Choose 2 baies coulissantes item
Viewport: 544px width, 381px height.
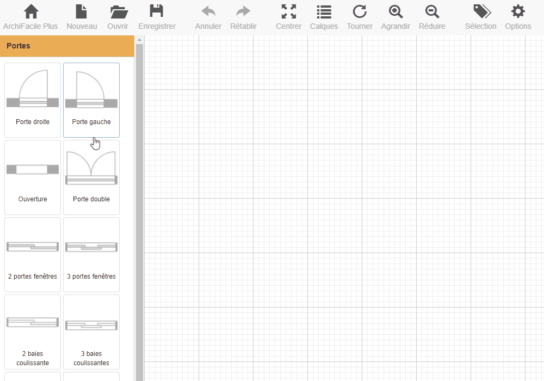point(33,332)
